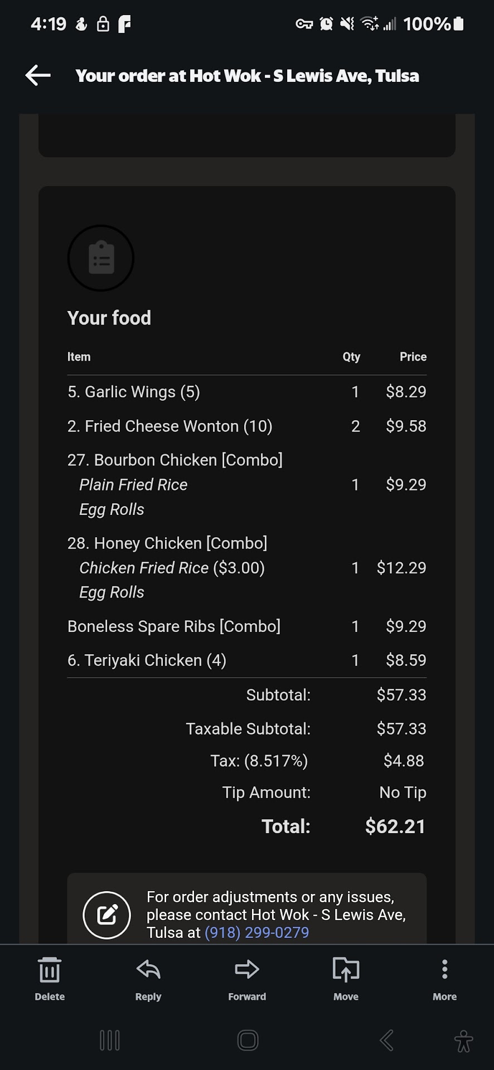Tap the back arrow in header

pos(38,75)
